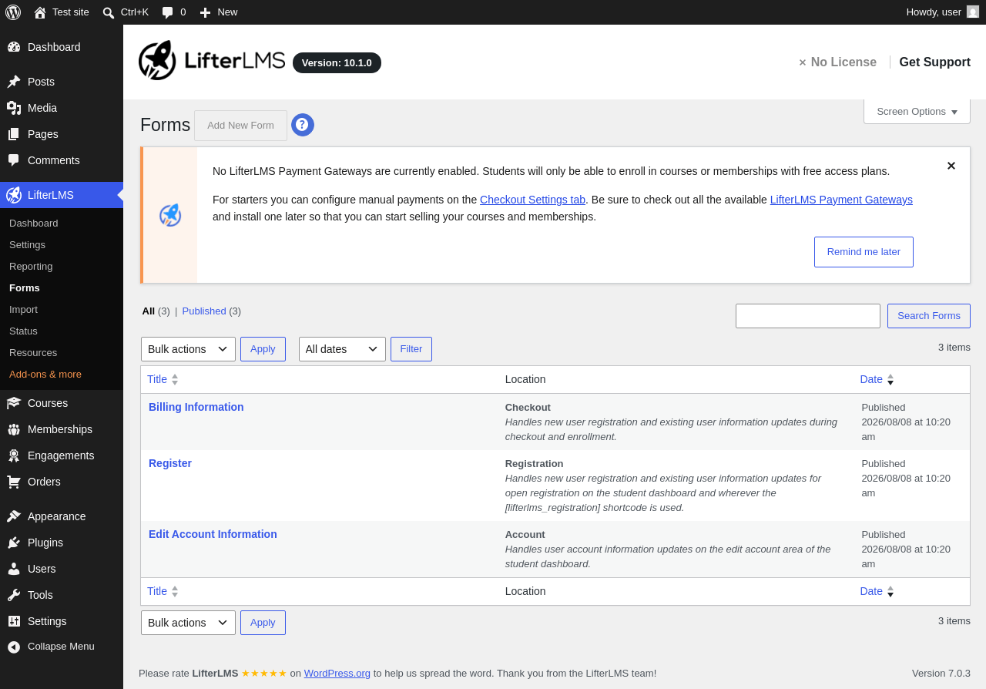Click the Collapse Menu arrow icon

point(14,647)
